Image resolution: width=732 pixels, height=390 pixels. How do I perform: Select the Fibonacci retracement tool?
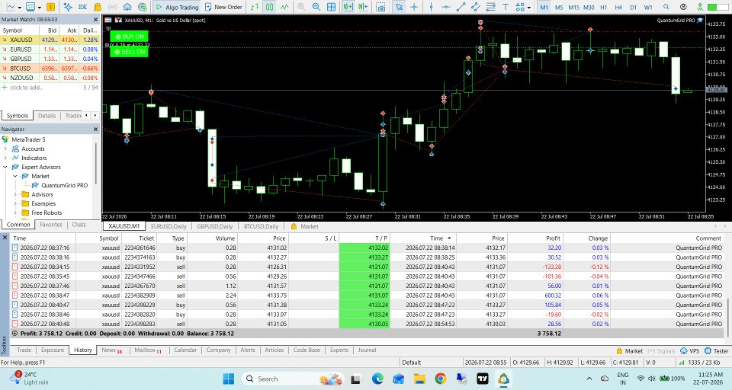click(490, 7)
